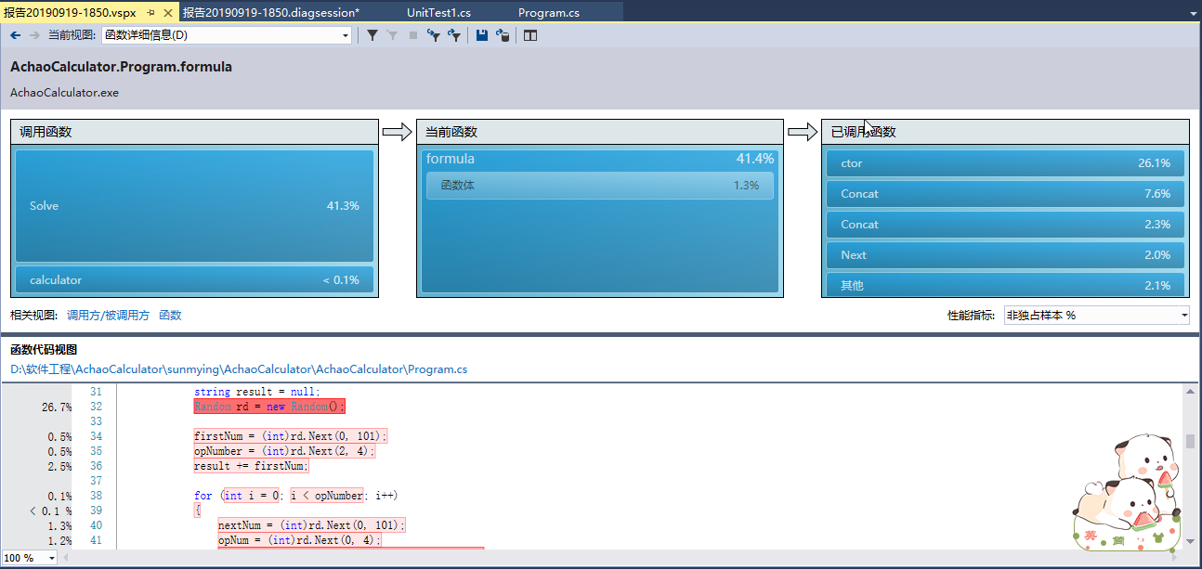
Task: Click the clear filter funnel icon
Action: point(393,35)
